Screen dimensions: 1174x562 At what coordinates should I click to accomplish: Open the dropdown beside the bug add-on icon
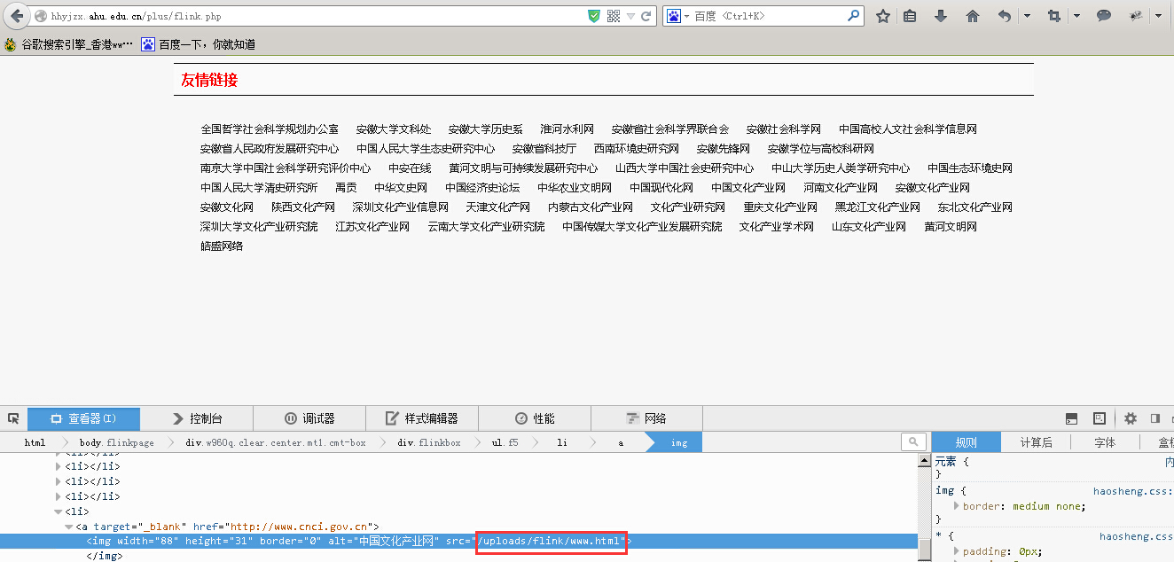(x=1159, y=16)
